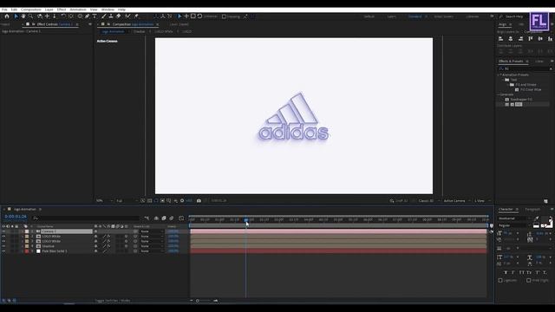
Task: Select the Type (T) tool
Action: click(95, 16)
